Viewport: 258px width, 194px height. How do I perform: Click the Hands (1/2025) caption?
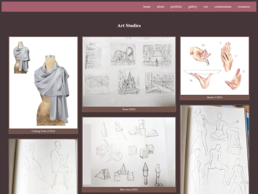(x=215, y=97)
